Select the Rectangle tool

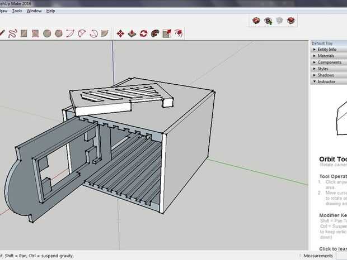(x=24, y=33)
